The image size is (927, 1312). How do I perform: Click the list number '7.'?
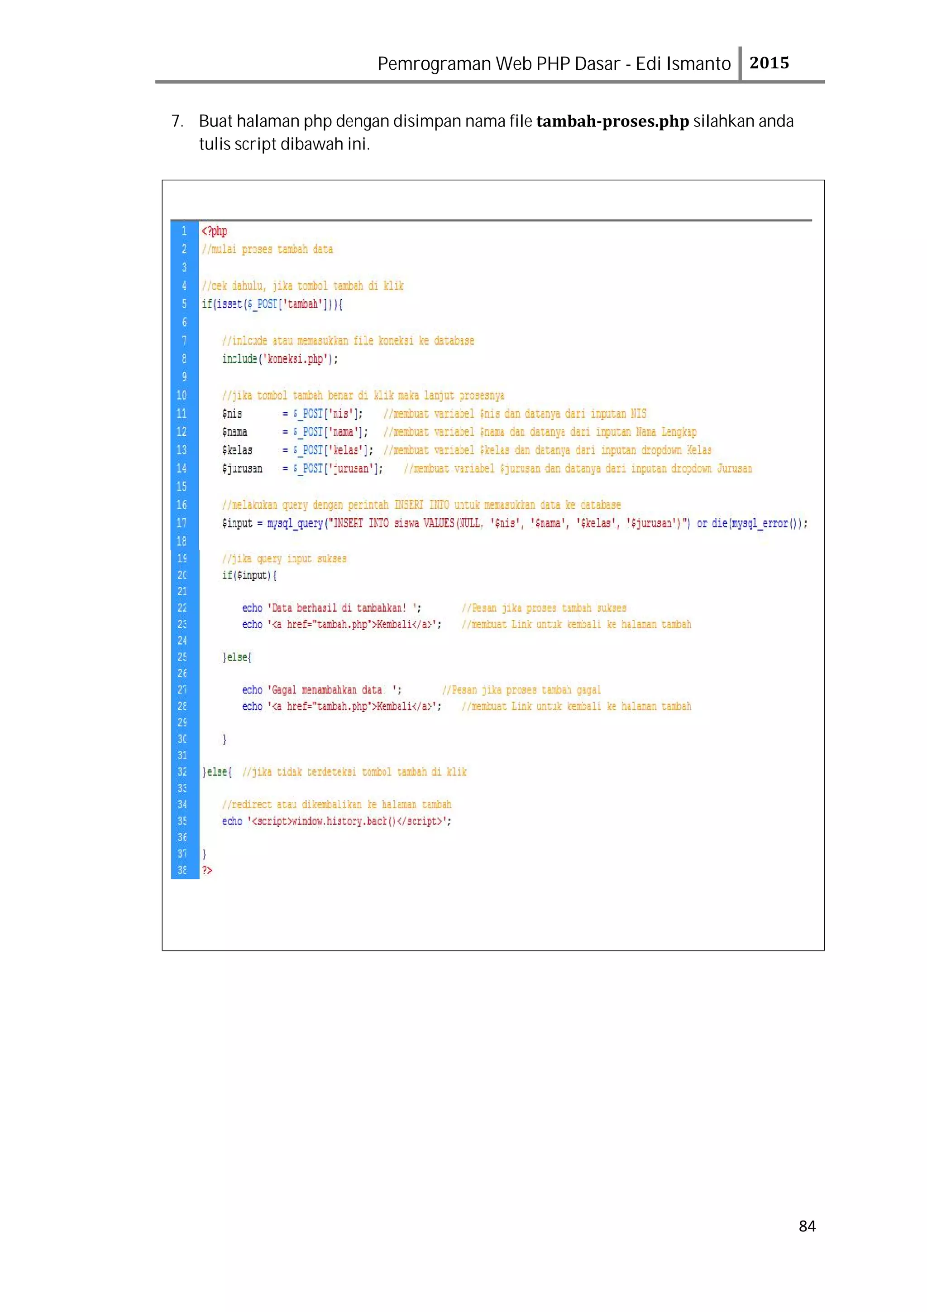pos(177,121)
